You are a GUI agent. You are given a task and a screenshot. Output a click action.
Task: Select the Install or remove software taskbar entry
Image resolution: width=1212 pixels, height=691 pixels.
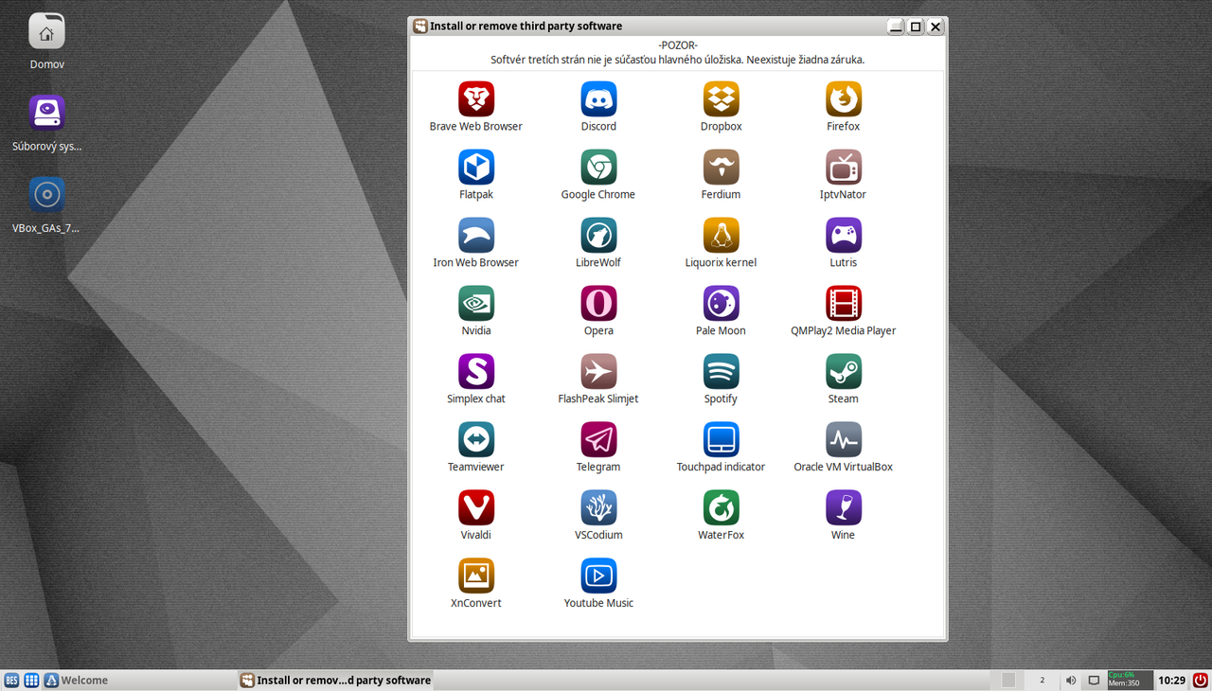click(335, 680)
